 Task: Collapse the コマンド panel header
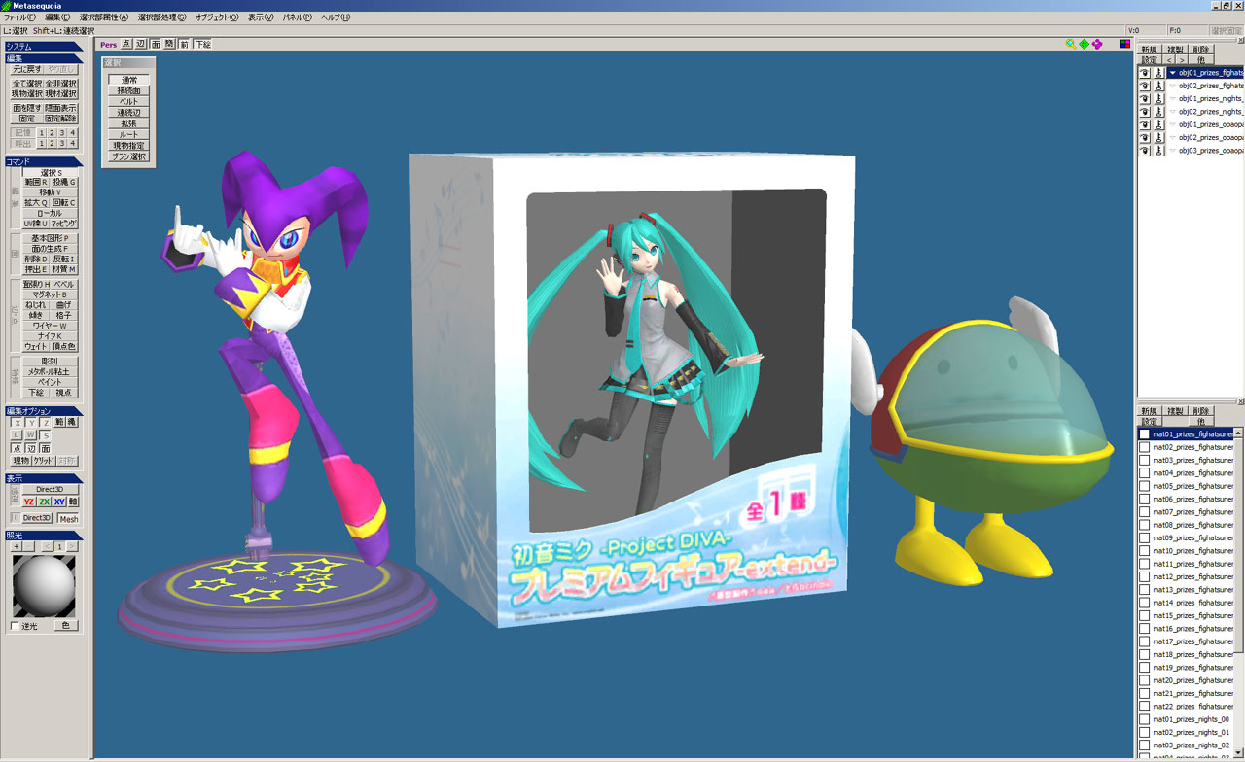44,161
